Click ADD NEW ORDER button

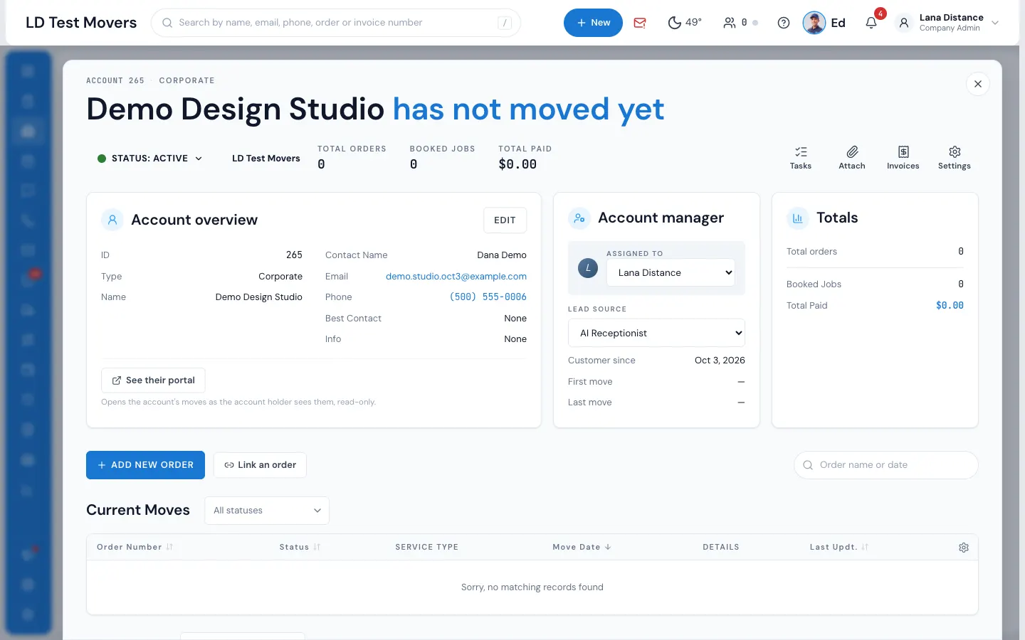tap(145, 465)
